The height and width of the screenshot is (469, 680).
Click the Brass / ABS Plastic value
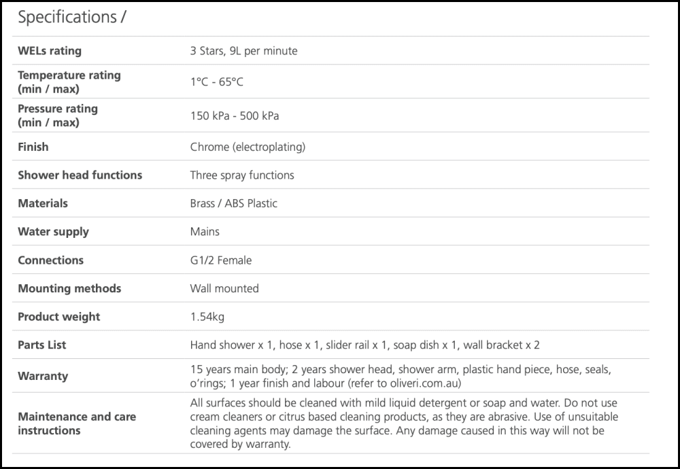233,203
